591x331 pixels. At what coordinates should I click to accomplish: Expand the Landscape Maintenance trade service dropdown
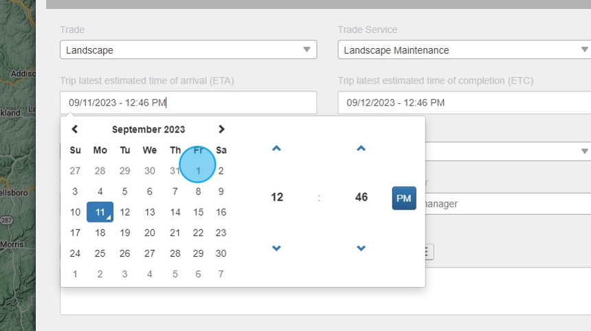[x=464, y=50]
